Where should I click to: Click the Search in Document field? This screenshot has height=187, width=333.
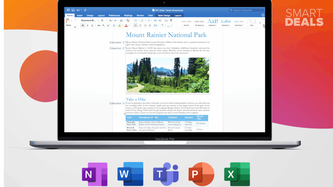coord(246,10)
